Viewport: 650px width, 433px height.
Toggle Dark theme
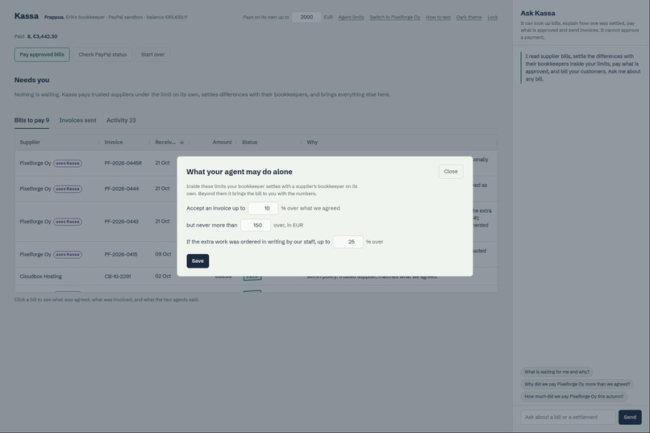[469, 18]
